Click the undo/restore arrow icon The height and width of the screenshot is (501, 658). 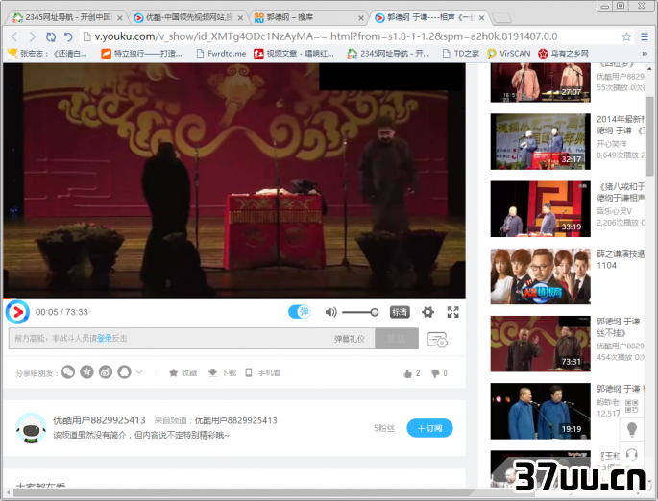pos(68,36)
